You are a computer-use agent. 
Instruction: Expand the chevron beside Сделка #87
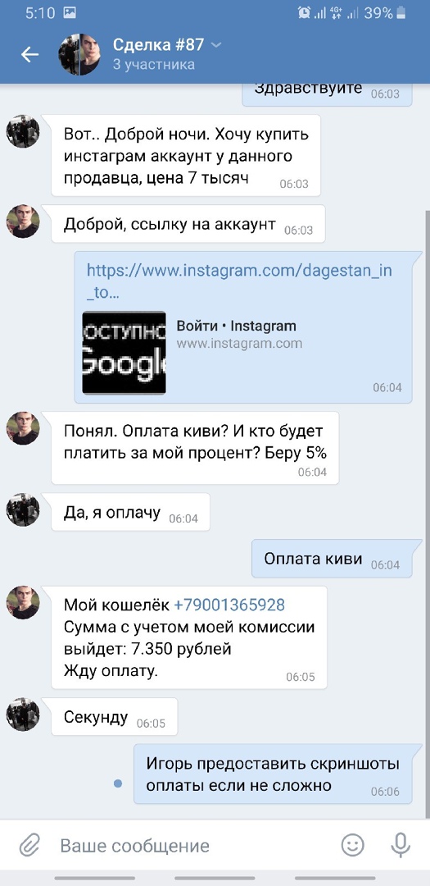coord(215,44)
